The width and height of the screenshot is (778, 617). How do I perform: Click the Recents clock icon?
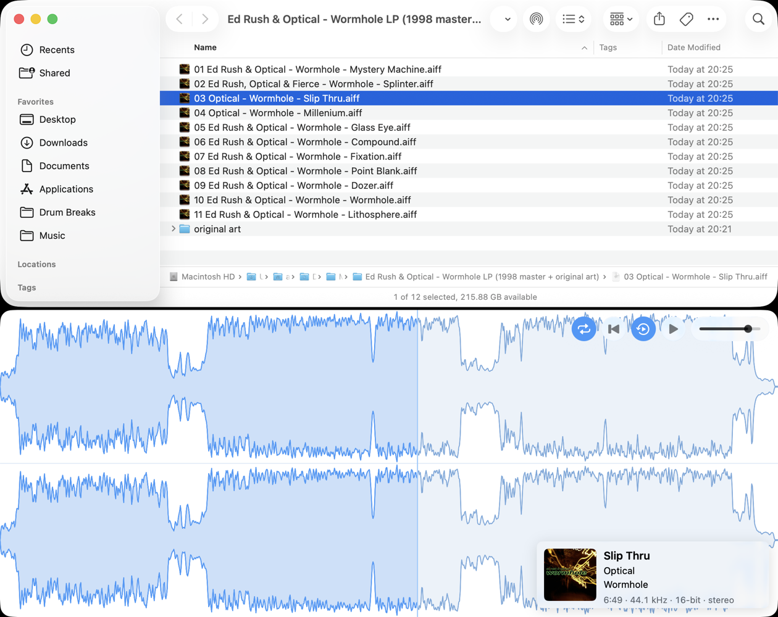(27, 50)
